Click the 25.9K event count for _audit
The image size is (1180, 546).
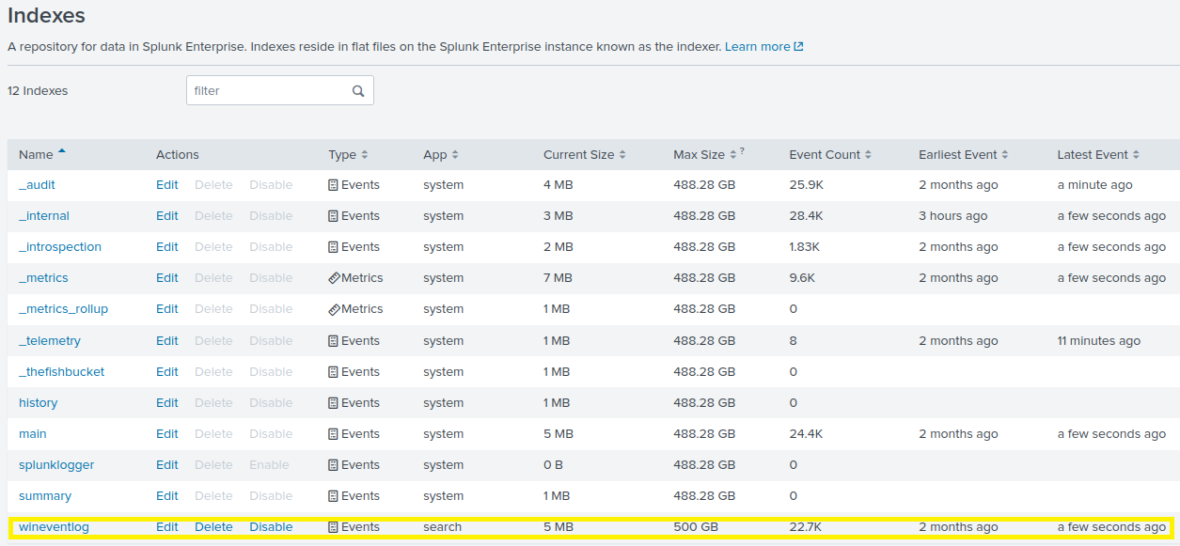point(807,185)
